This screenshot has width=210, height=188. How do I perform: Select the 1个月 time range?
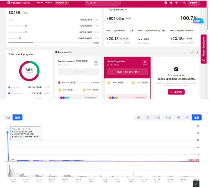point(157,117)
